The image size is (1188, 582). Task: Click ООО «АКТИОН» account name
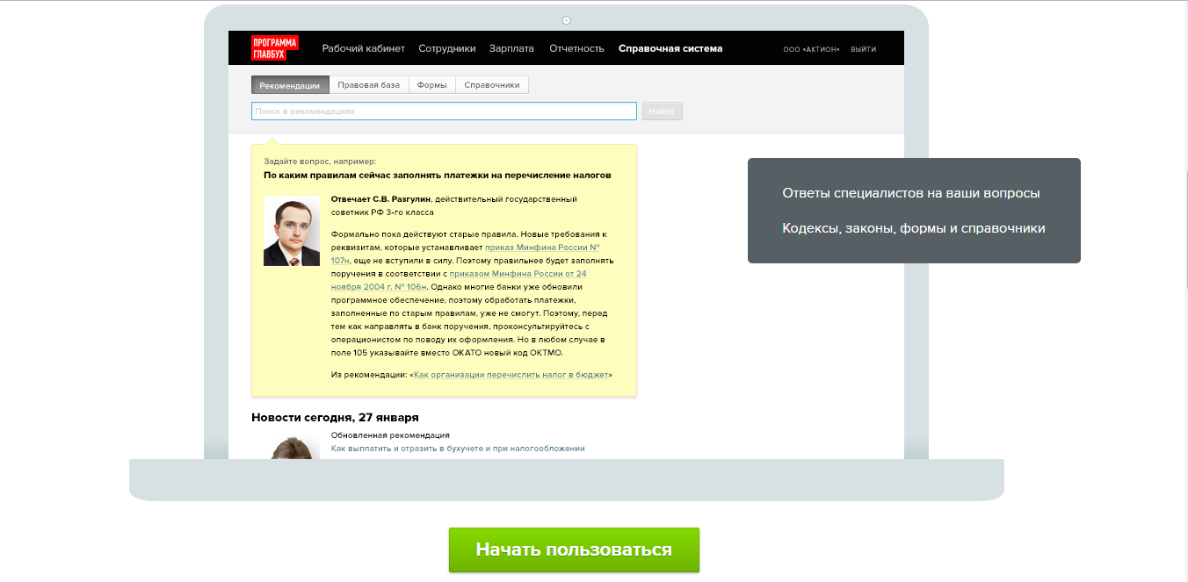tap(809, 49)
